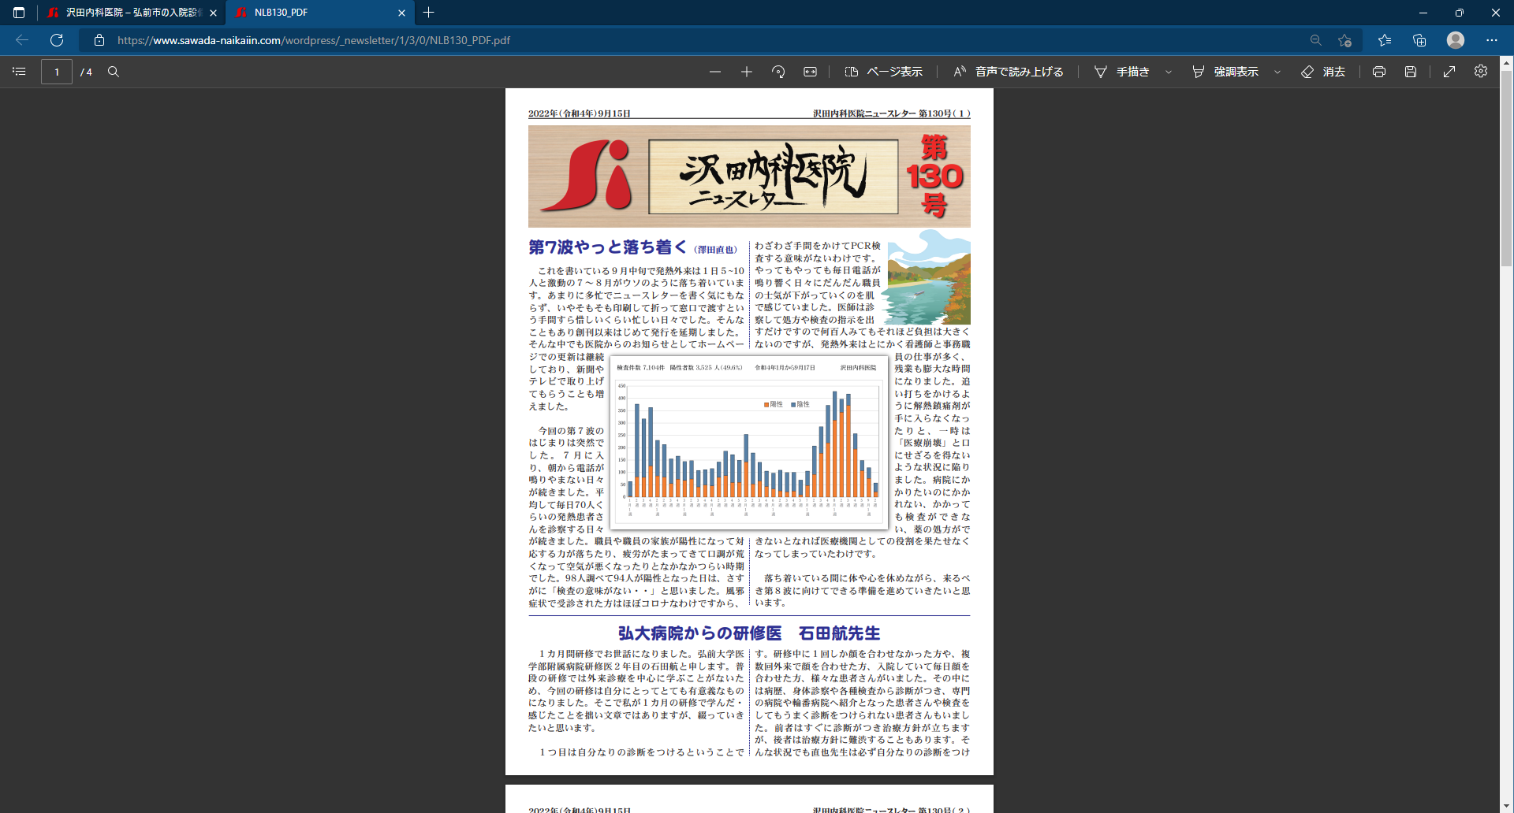Click the 沢田内科医院 newsletter banner
1514x813 pixels.
pos(749,176)
